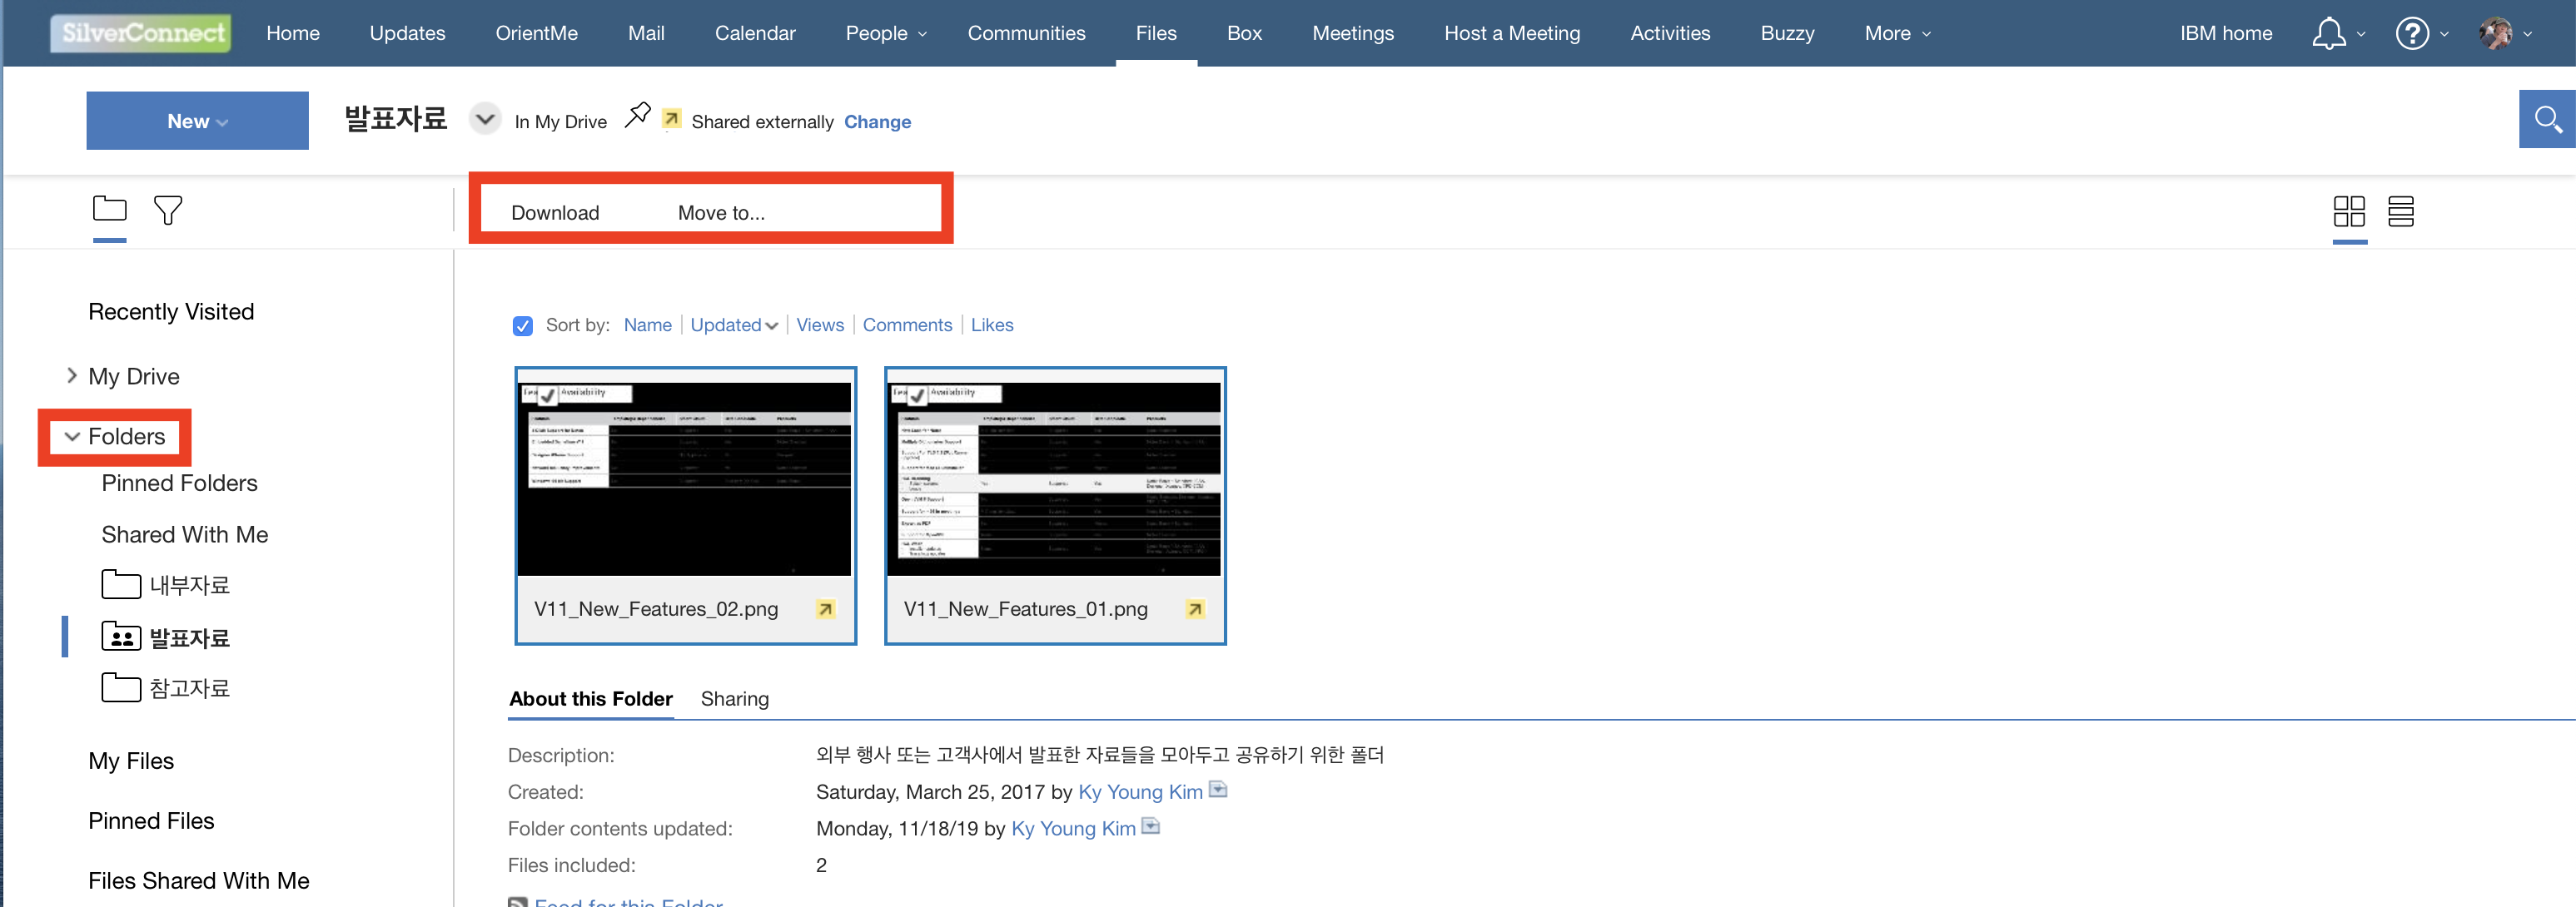Click the Change sharing link
The image size is (2576, 907).
pos(876,121)
